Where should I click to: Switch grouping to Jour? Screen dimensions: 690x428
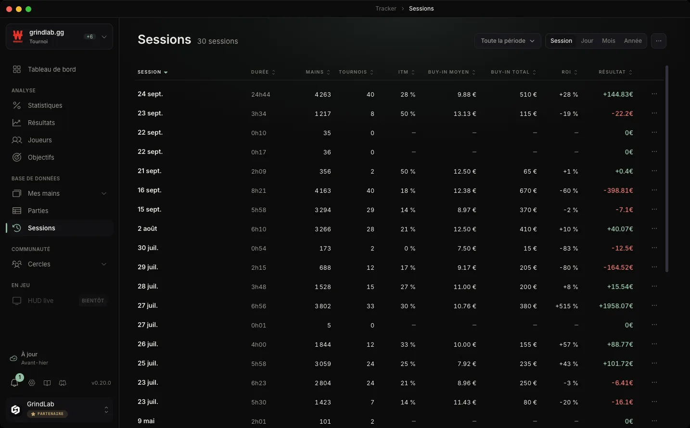(587, 41)
